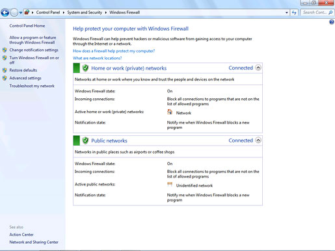Screen dimensions: 335x251
Task: Open the address bar history dropdown
Action: coord(287,12)
